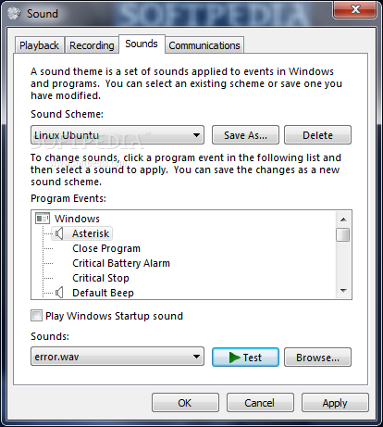
Task: Test the selected error.wav sound
Action: pos(245,358)
